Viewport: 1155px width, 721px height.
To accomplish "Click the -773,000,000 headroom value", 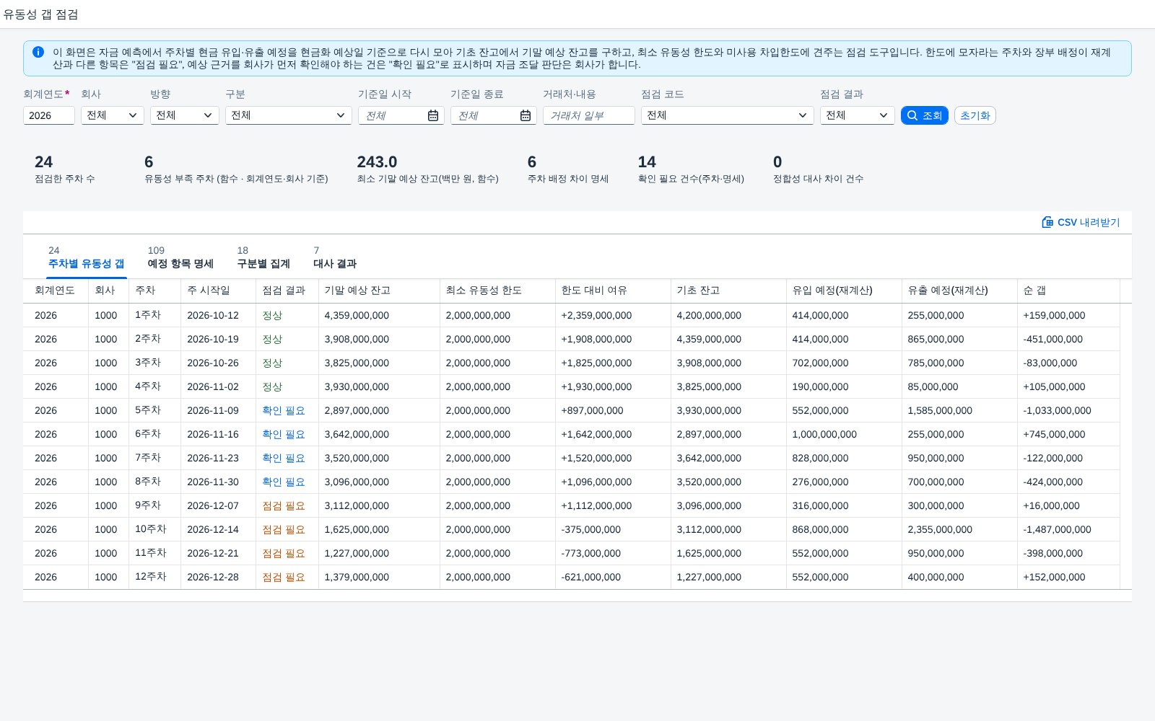I will (591, 553).
